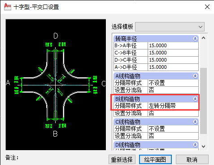214x165 pixels.
Task: Collapse the 转弯半径 section chevron
Action: tap(195, 39)
